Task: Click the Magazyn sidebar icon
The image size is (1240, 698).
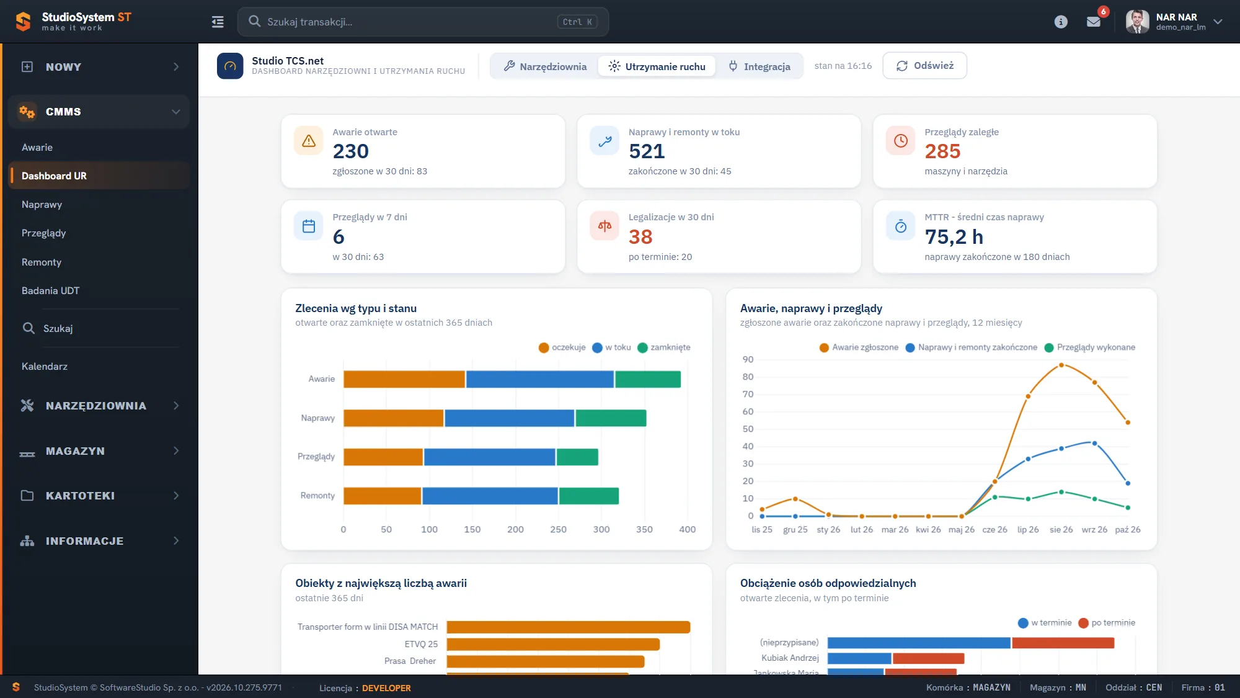Action: (27, 454)
